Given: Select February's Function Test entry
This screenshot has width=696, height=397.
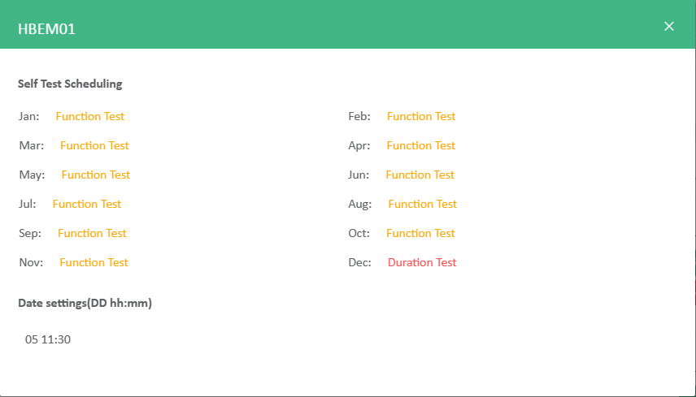Looking at the screenshot, I should (x=421, y=116).
